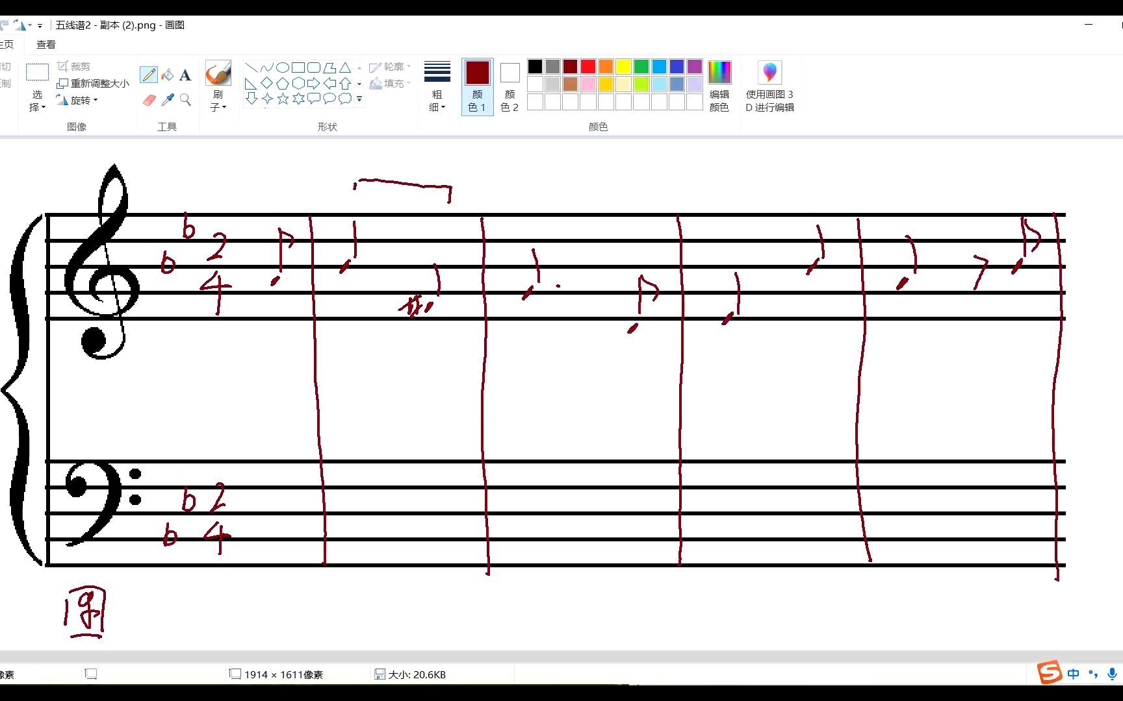Choose the Rounded rectangular callout shape
This screenshot has height=701, width=1123.
tap(313, 99)
